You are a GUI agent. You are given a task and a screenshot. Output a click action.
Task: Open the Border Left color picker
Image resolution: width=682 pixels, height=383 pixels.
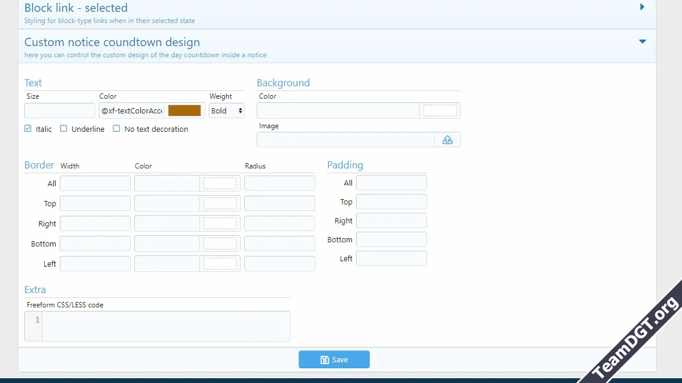point(220,263)
